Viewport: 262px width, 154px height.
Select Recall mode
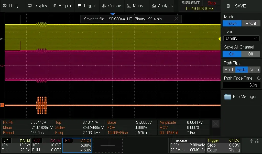[x=251, y=23]
